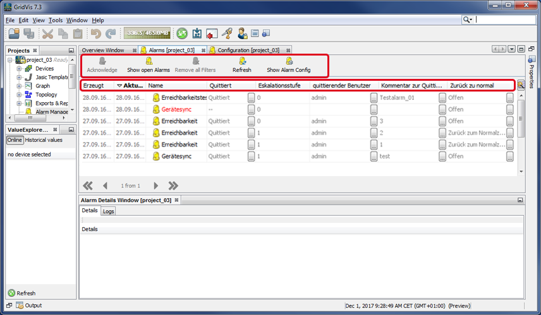Minimize the Projects panel
Screen dimensions: 541x315
[x=71, y=51]
